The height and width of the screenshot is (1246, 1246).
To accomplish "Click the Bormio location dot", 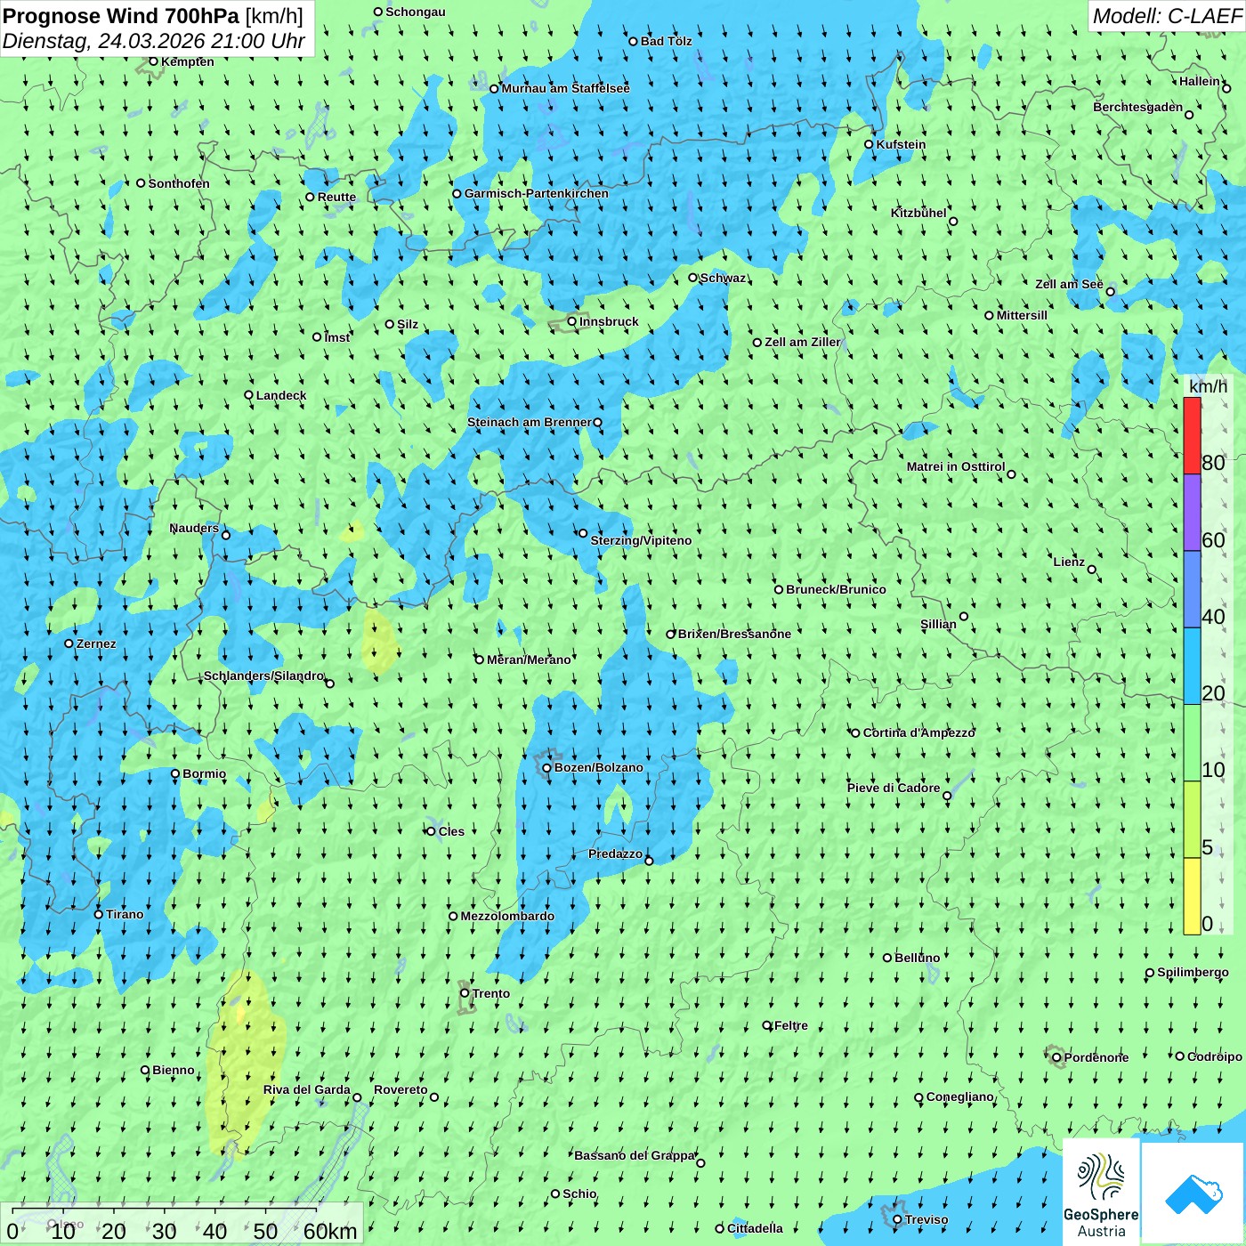I will coord(175,773).
